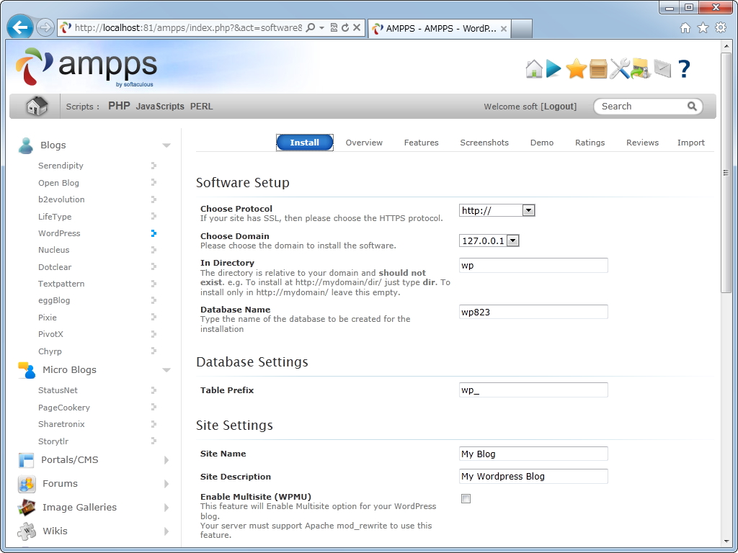Open the Import tab

click(691, 143)
